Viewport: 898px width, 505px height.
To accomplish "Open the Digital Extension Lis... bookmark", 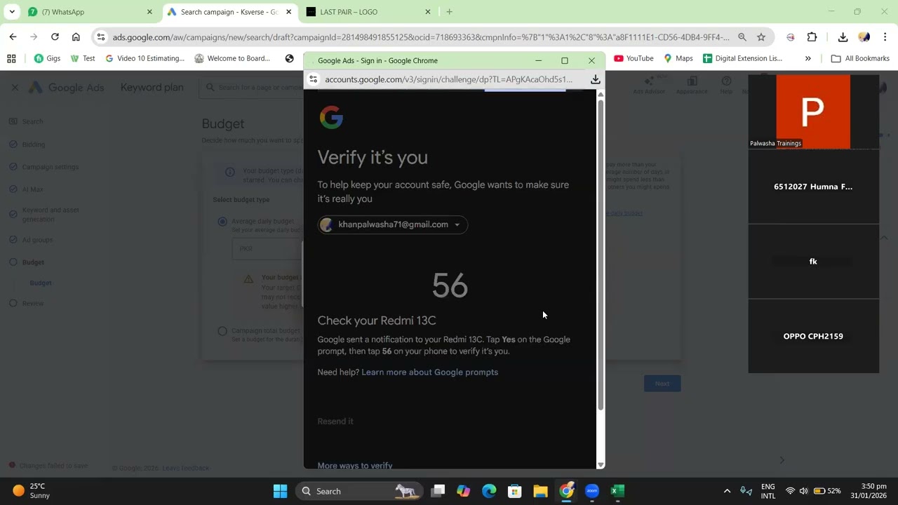I will click(x=742, y=58).
